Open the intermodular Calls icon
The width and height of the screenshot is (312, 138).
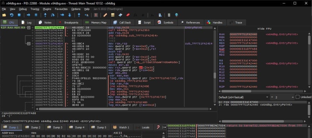[160, 15]
